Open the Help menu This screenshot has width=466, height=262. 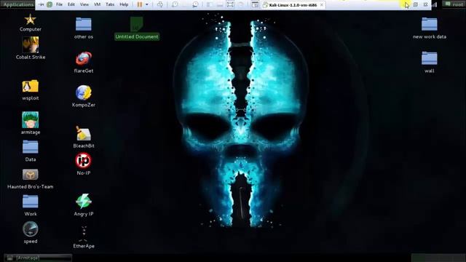tap(124, 4)
